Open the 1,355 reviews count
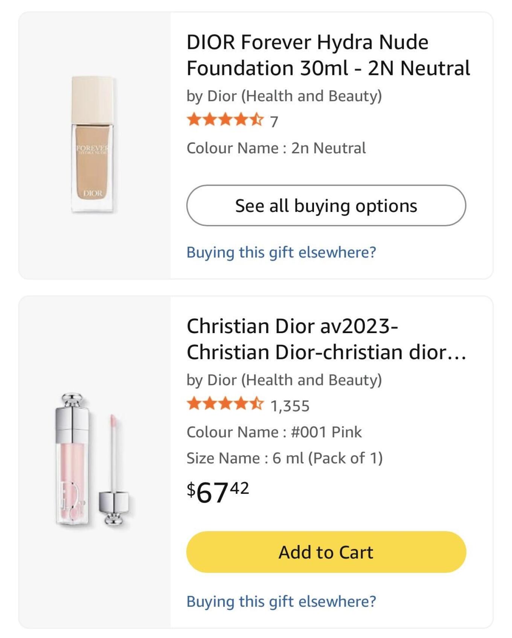Image resolution: width=512 pixels, height=638 pixels. pos(290,406)
